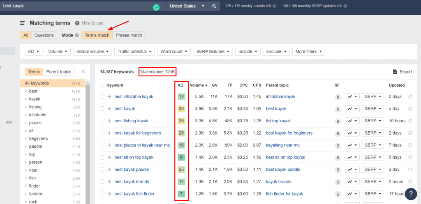Check the best fishing kayak row
This screenshot has height=204, width=421.
[102, 121]
